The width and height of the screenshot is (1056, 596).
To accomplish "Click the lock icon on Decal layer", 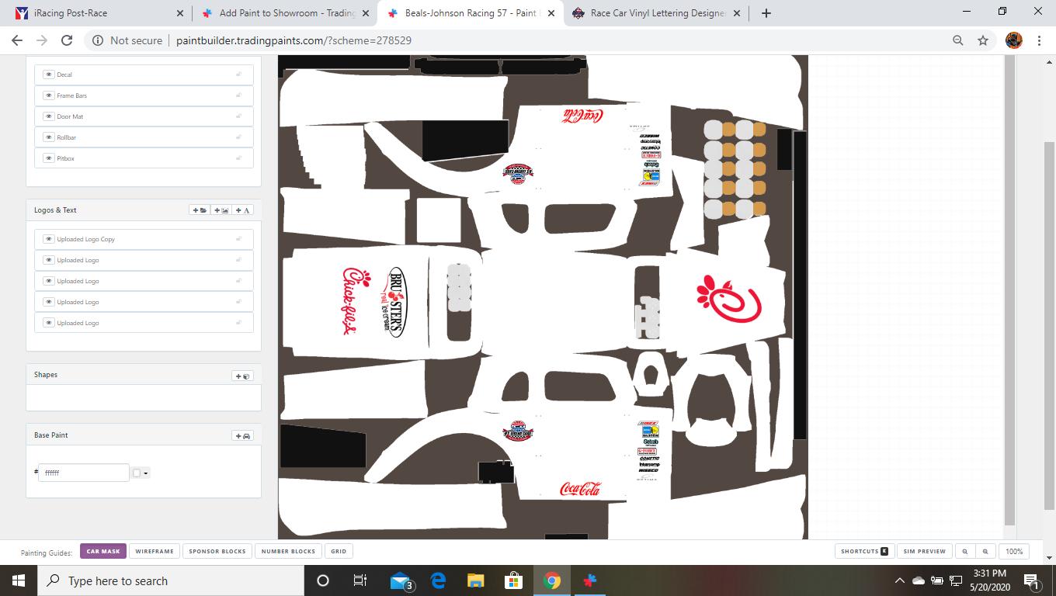I will pyautogui.click(x=239, y=74).
